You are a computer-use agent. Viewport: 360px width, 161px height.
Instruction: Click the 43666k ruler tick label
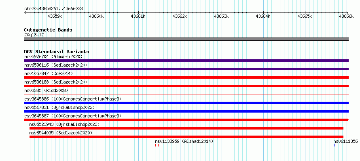[x=347, y=16]
